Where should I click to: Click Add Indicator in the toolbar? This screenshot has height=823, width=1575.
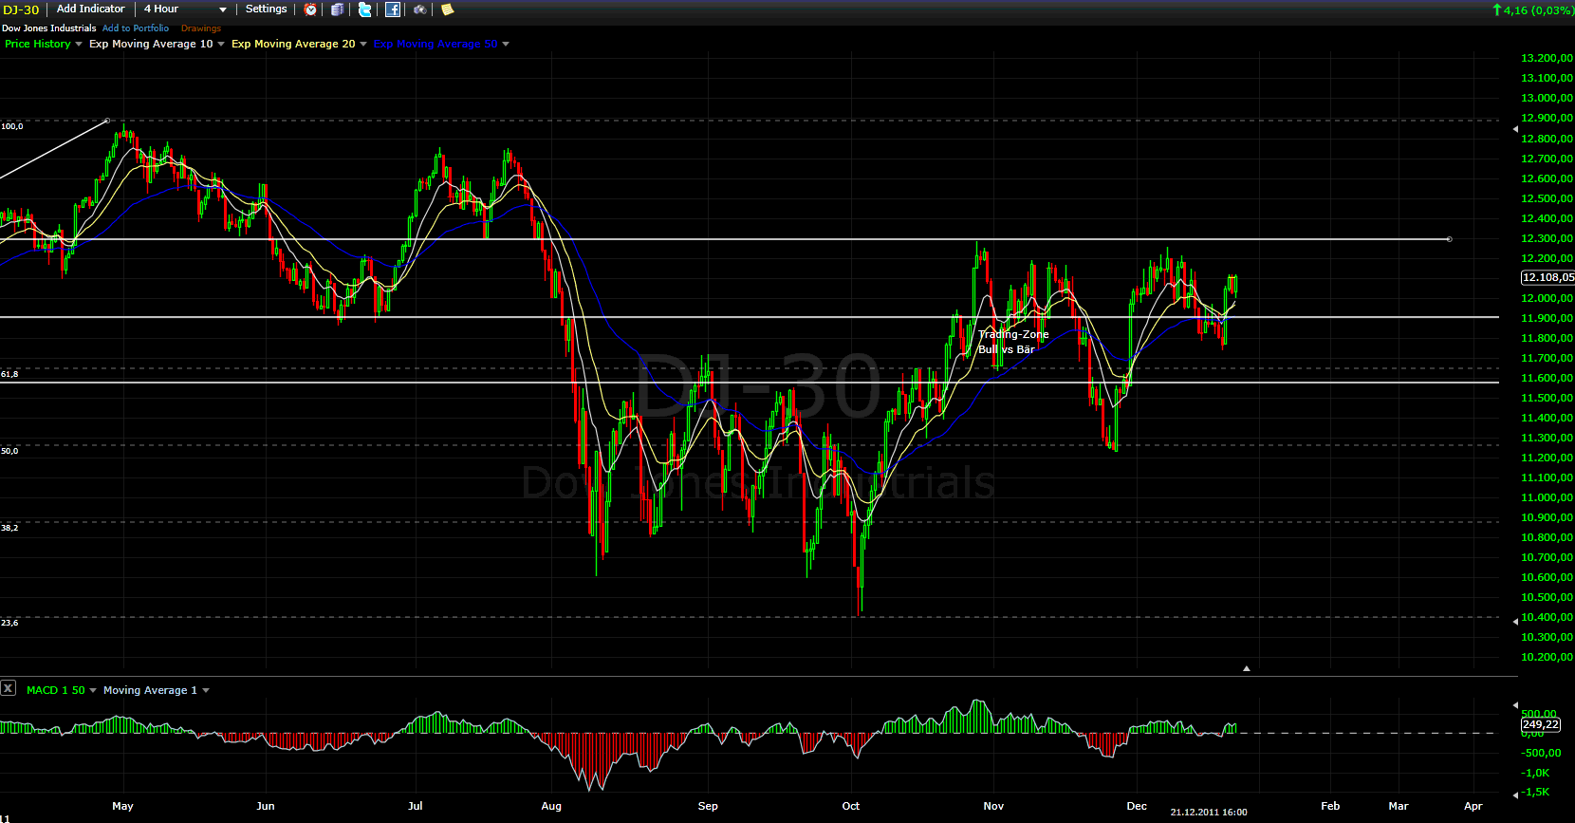(x=90, y=9)
